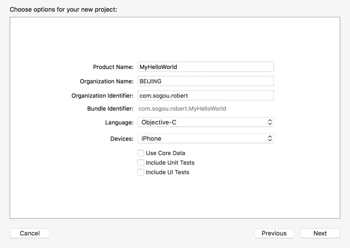The image size is (350, 248).
Task: Click the "Choose options for your new project" heading
Action: (63, 9)
